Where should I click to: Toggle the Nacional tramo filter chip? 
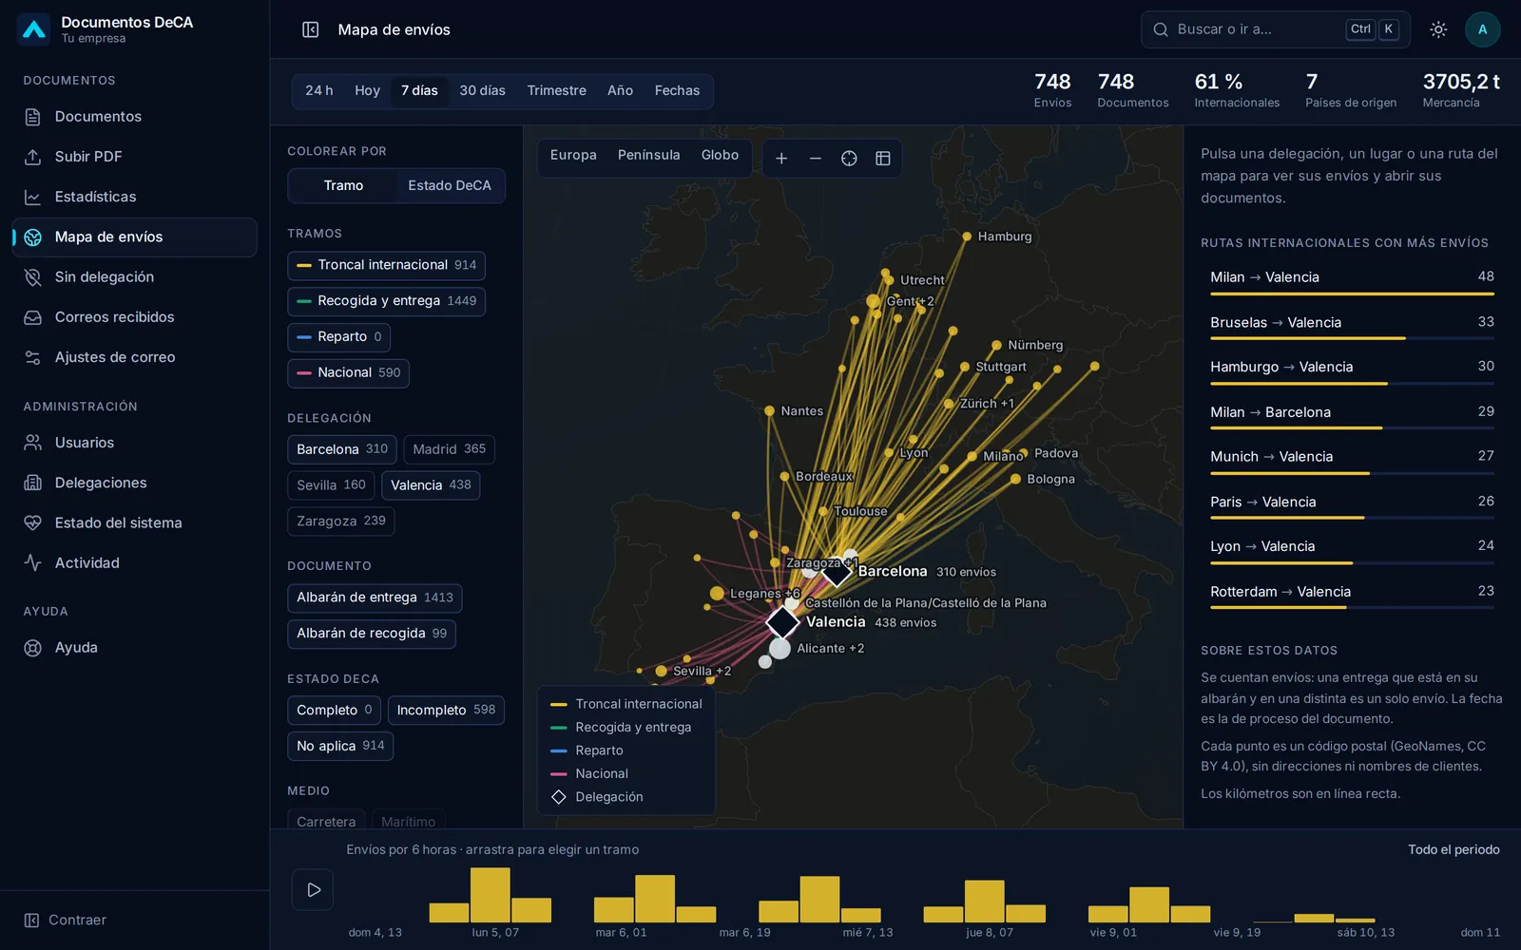(348, 373)
